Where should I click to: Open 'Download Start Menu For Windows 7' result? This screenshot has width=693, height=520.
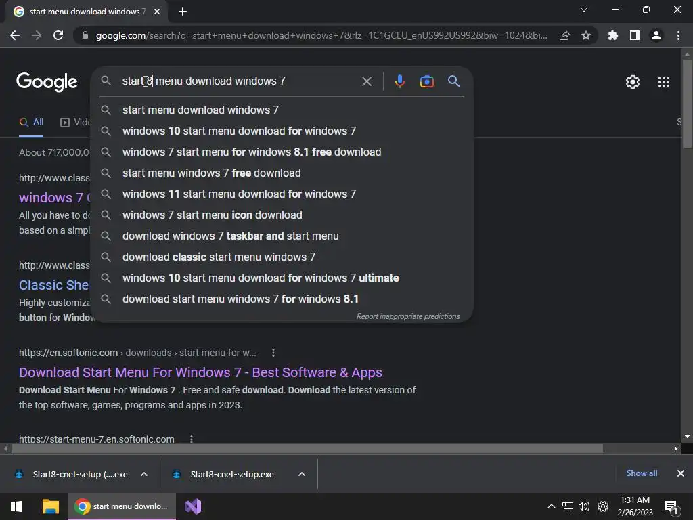pos(200,373)
